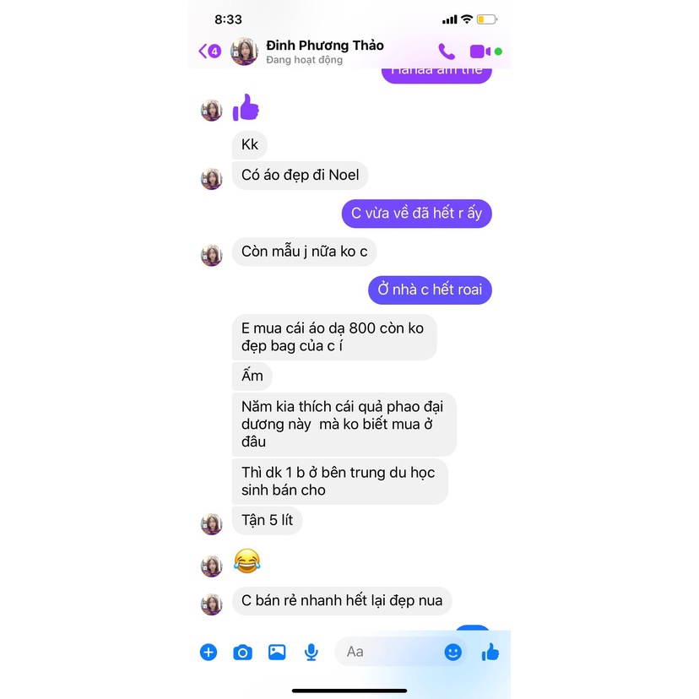699x699 pixels.
Task: Select the message 'Có áo đẹp đi Noel'
Action: coord(300,176)
